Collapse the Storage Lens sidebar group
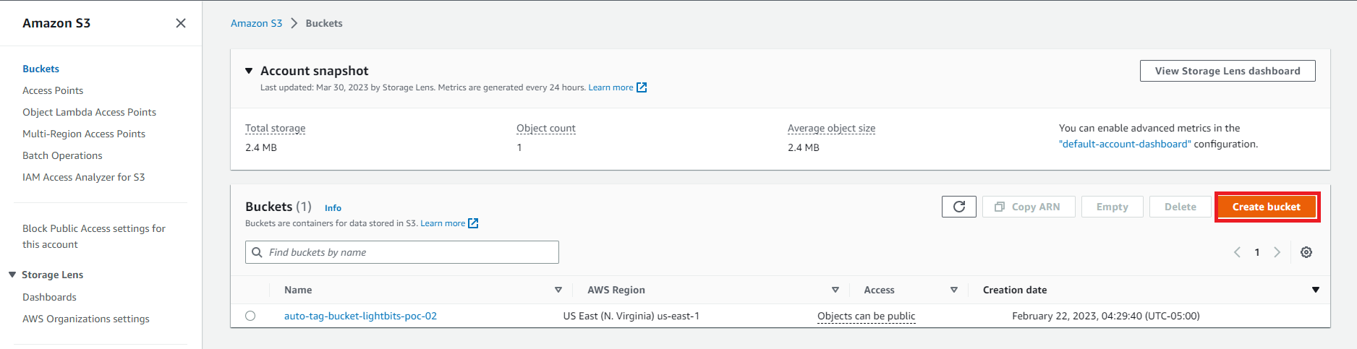1357x349 pixels. pos(12,275)
